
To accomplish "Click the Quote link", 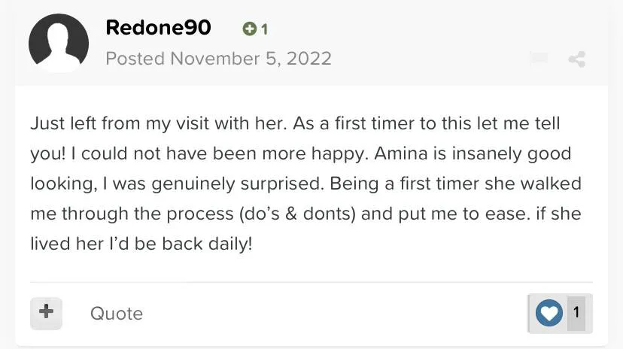I will click(x=116, y=313).
